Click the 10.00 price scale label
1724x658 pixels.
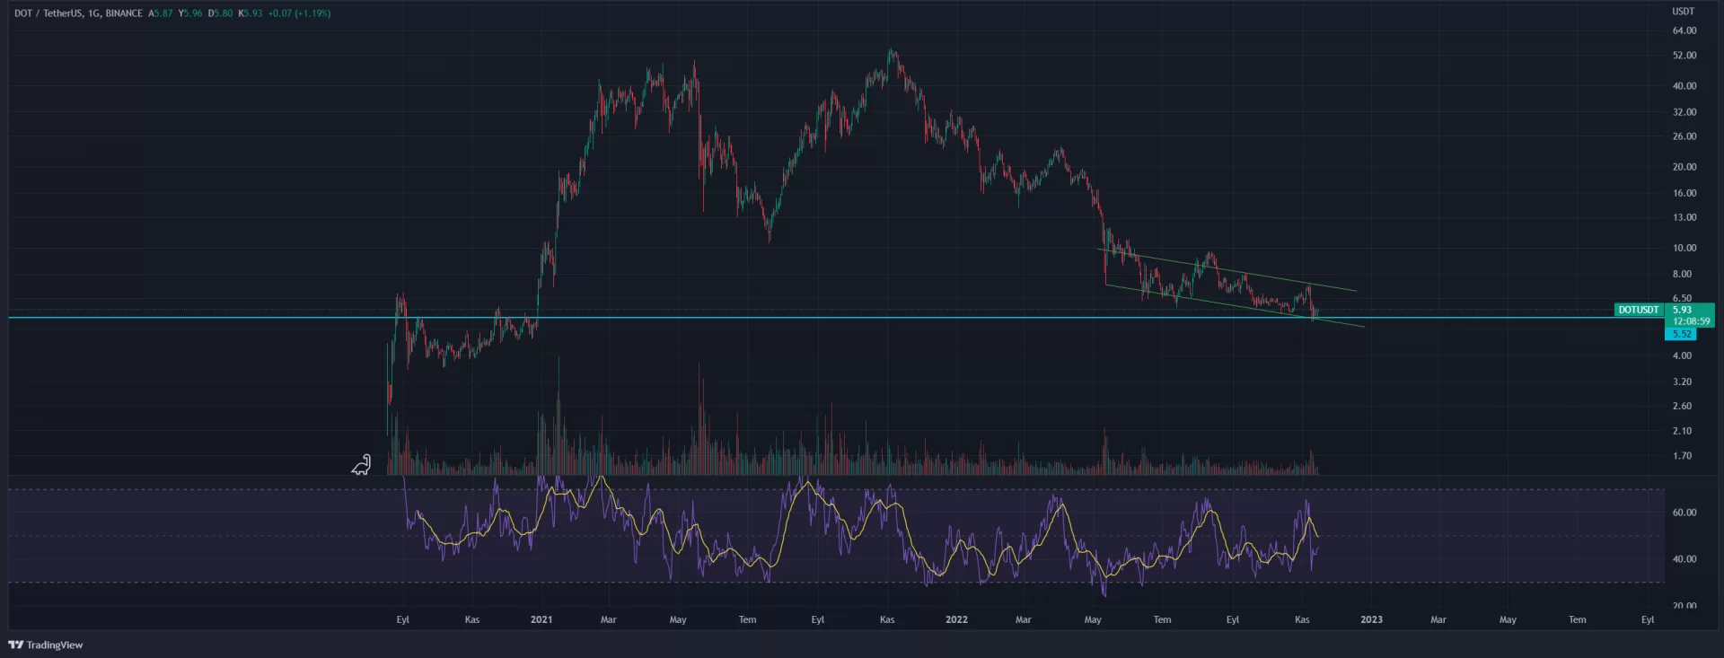click(1684, 248)
